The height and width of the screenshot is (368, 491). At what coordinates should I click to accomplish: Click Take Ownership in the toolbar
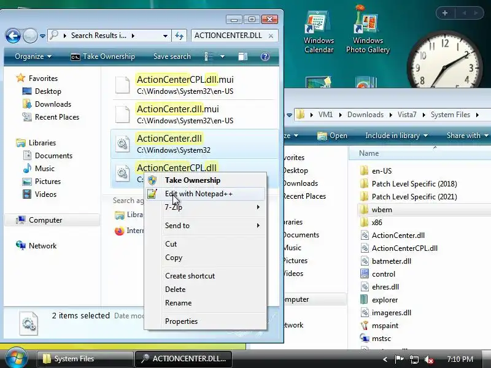click(102, 56)
